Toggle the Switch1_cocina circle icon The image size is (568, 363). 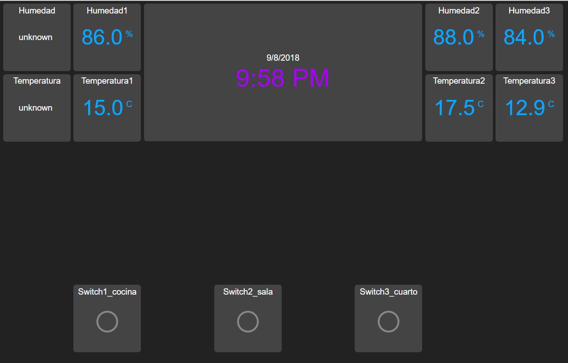(x=107, y=322)
